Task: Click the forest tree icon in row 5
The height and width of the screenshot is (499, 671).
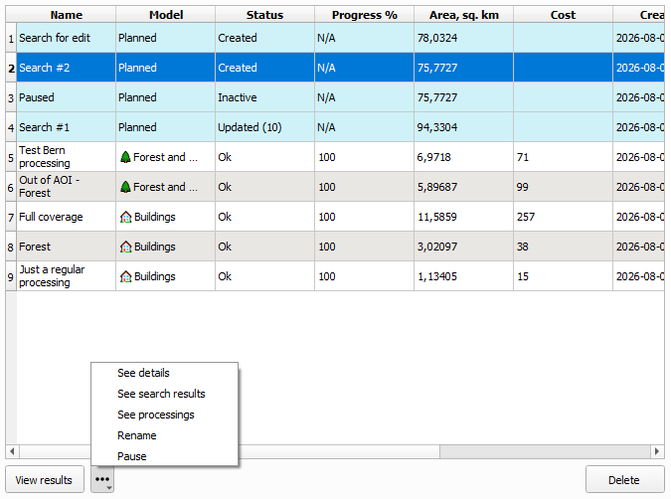Action: (x=125, y=157)
